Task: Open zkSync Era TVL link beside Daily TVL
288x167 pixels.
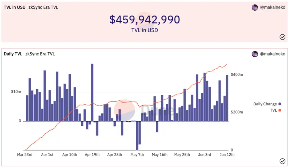Action: tap(40, 54)
